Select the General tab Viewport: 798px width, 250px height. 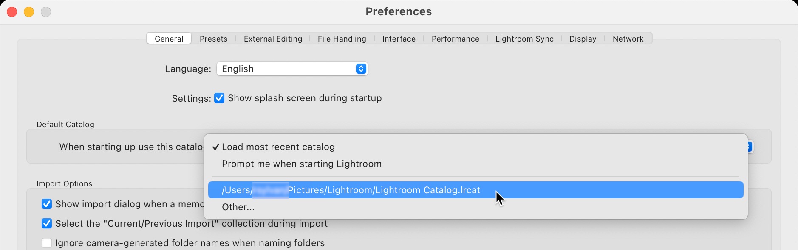click(x=169, y=38)
